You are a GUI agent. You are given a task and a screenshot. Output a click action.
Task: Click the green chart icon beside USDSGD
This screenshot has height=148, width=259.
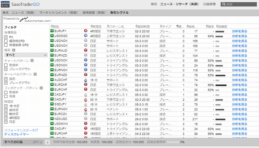click(52, 36)
